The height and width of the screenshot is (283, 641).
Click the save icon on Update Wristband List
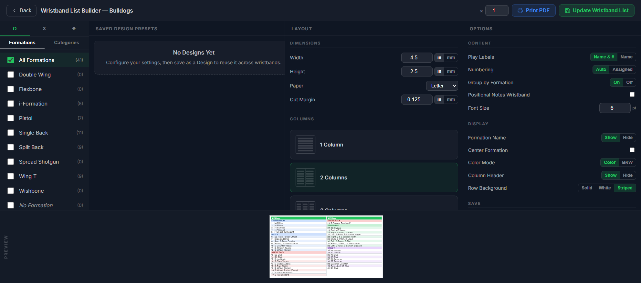[567, 11]
